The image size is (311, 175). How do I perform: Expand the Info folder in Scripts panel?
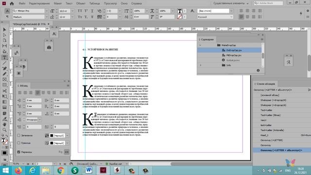coord(201,65)
